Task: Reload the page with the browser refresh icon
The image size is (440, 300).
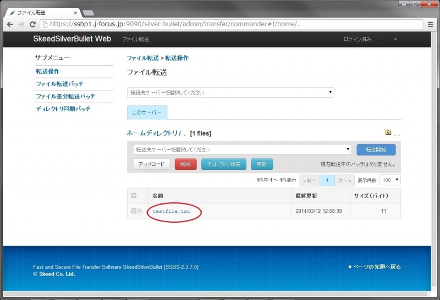Action: 32,24
